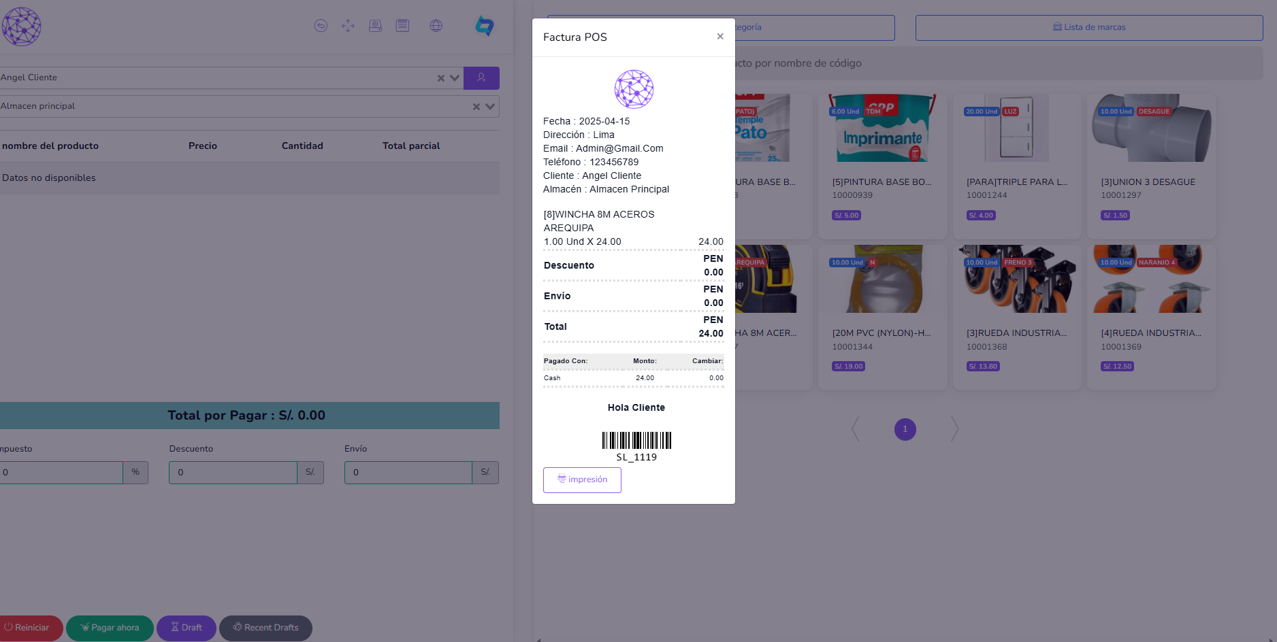Click the Pagar ahora button

(110, 628)
